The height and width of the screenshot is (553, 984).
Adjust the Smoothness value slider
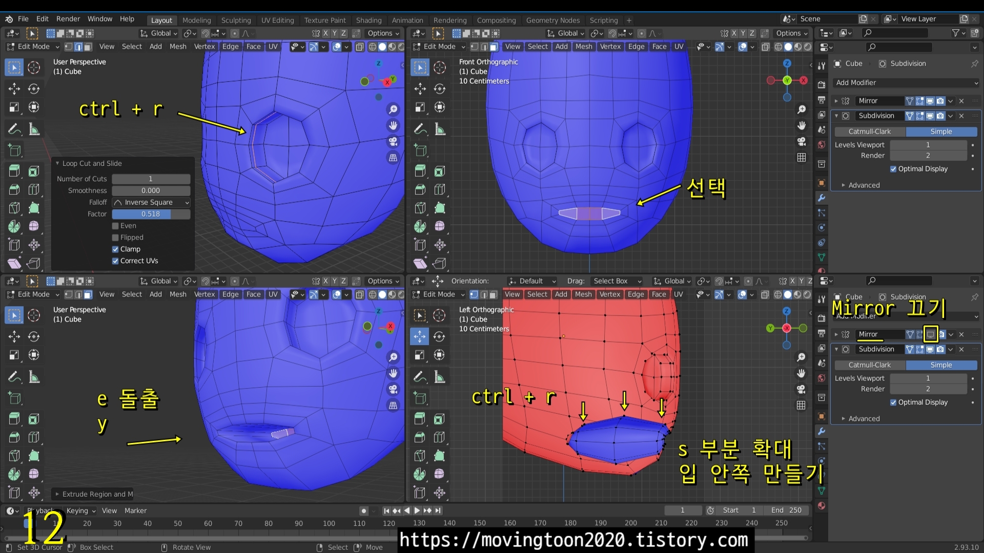[x=151, y=190]
